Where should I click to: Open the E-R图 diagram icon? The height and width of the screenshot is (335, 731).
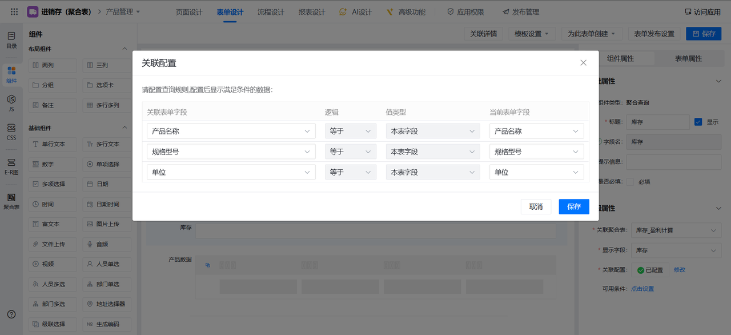click(11, 166)
